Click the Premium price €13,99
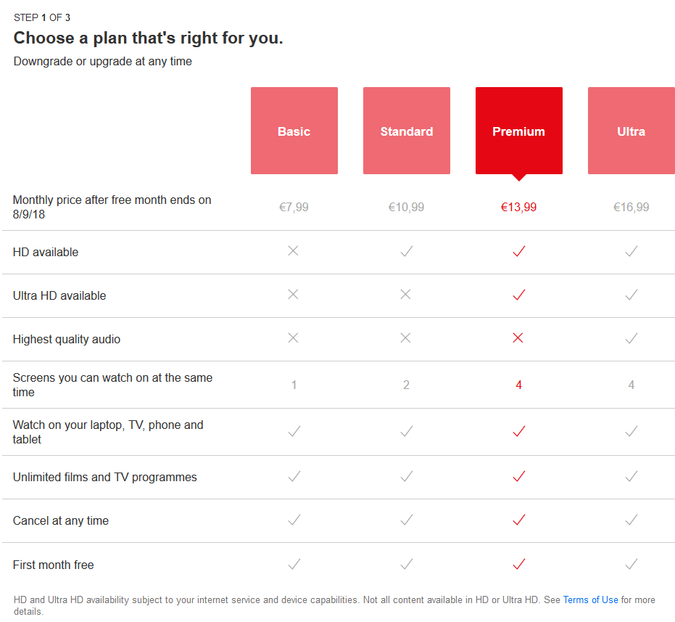The width and height of the screenshot is (675, 622). (518, 207)
